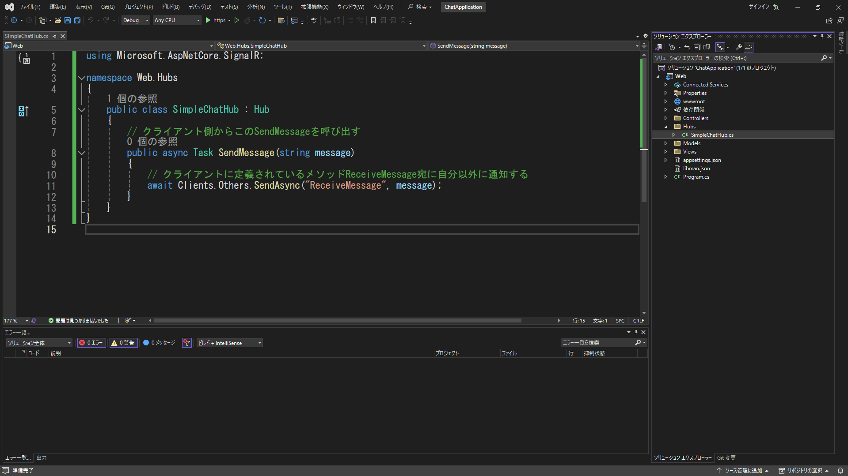Click the サインイン sign-in button
The height and width of the screenshot is (476, 848).
(x=764, y=7)
